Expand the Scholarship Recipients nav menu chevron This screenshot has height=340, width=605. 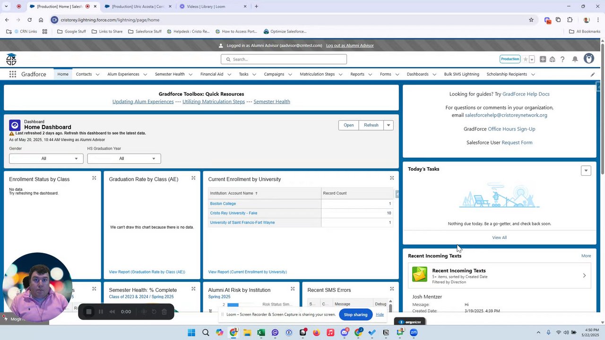click(x=533, y=75)
